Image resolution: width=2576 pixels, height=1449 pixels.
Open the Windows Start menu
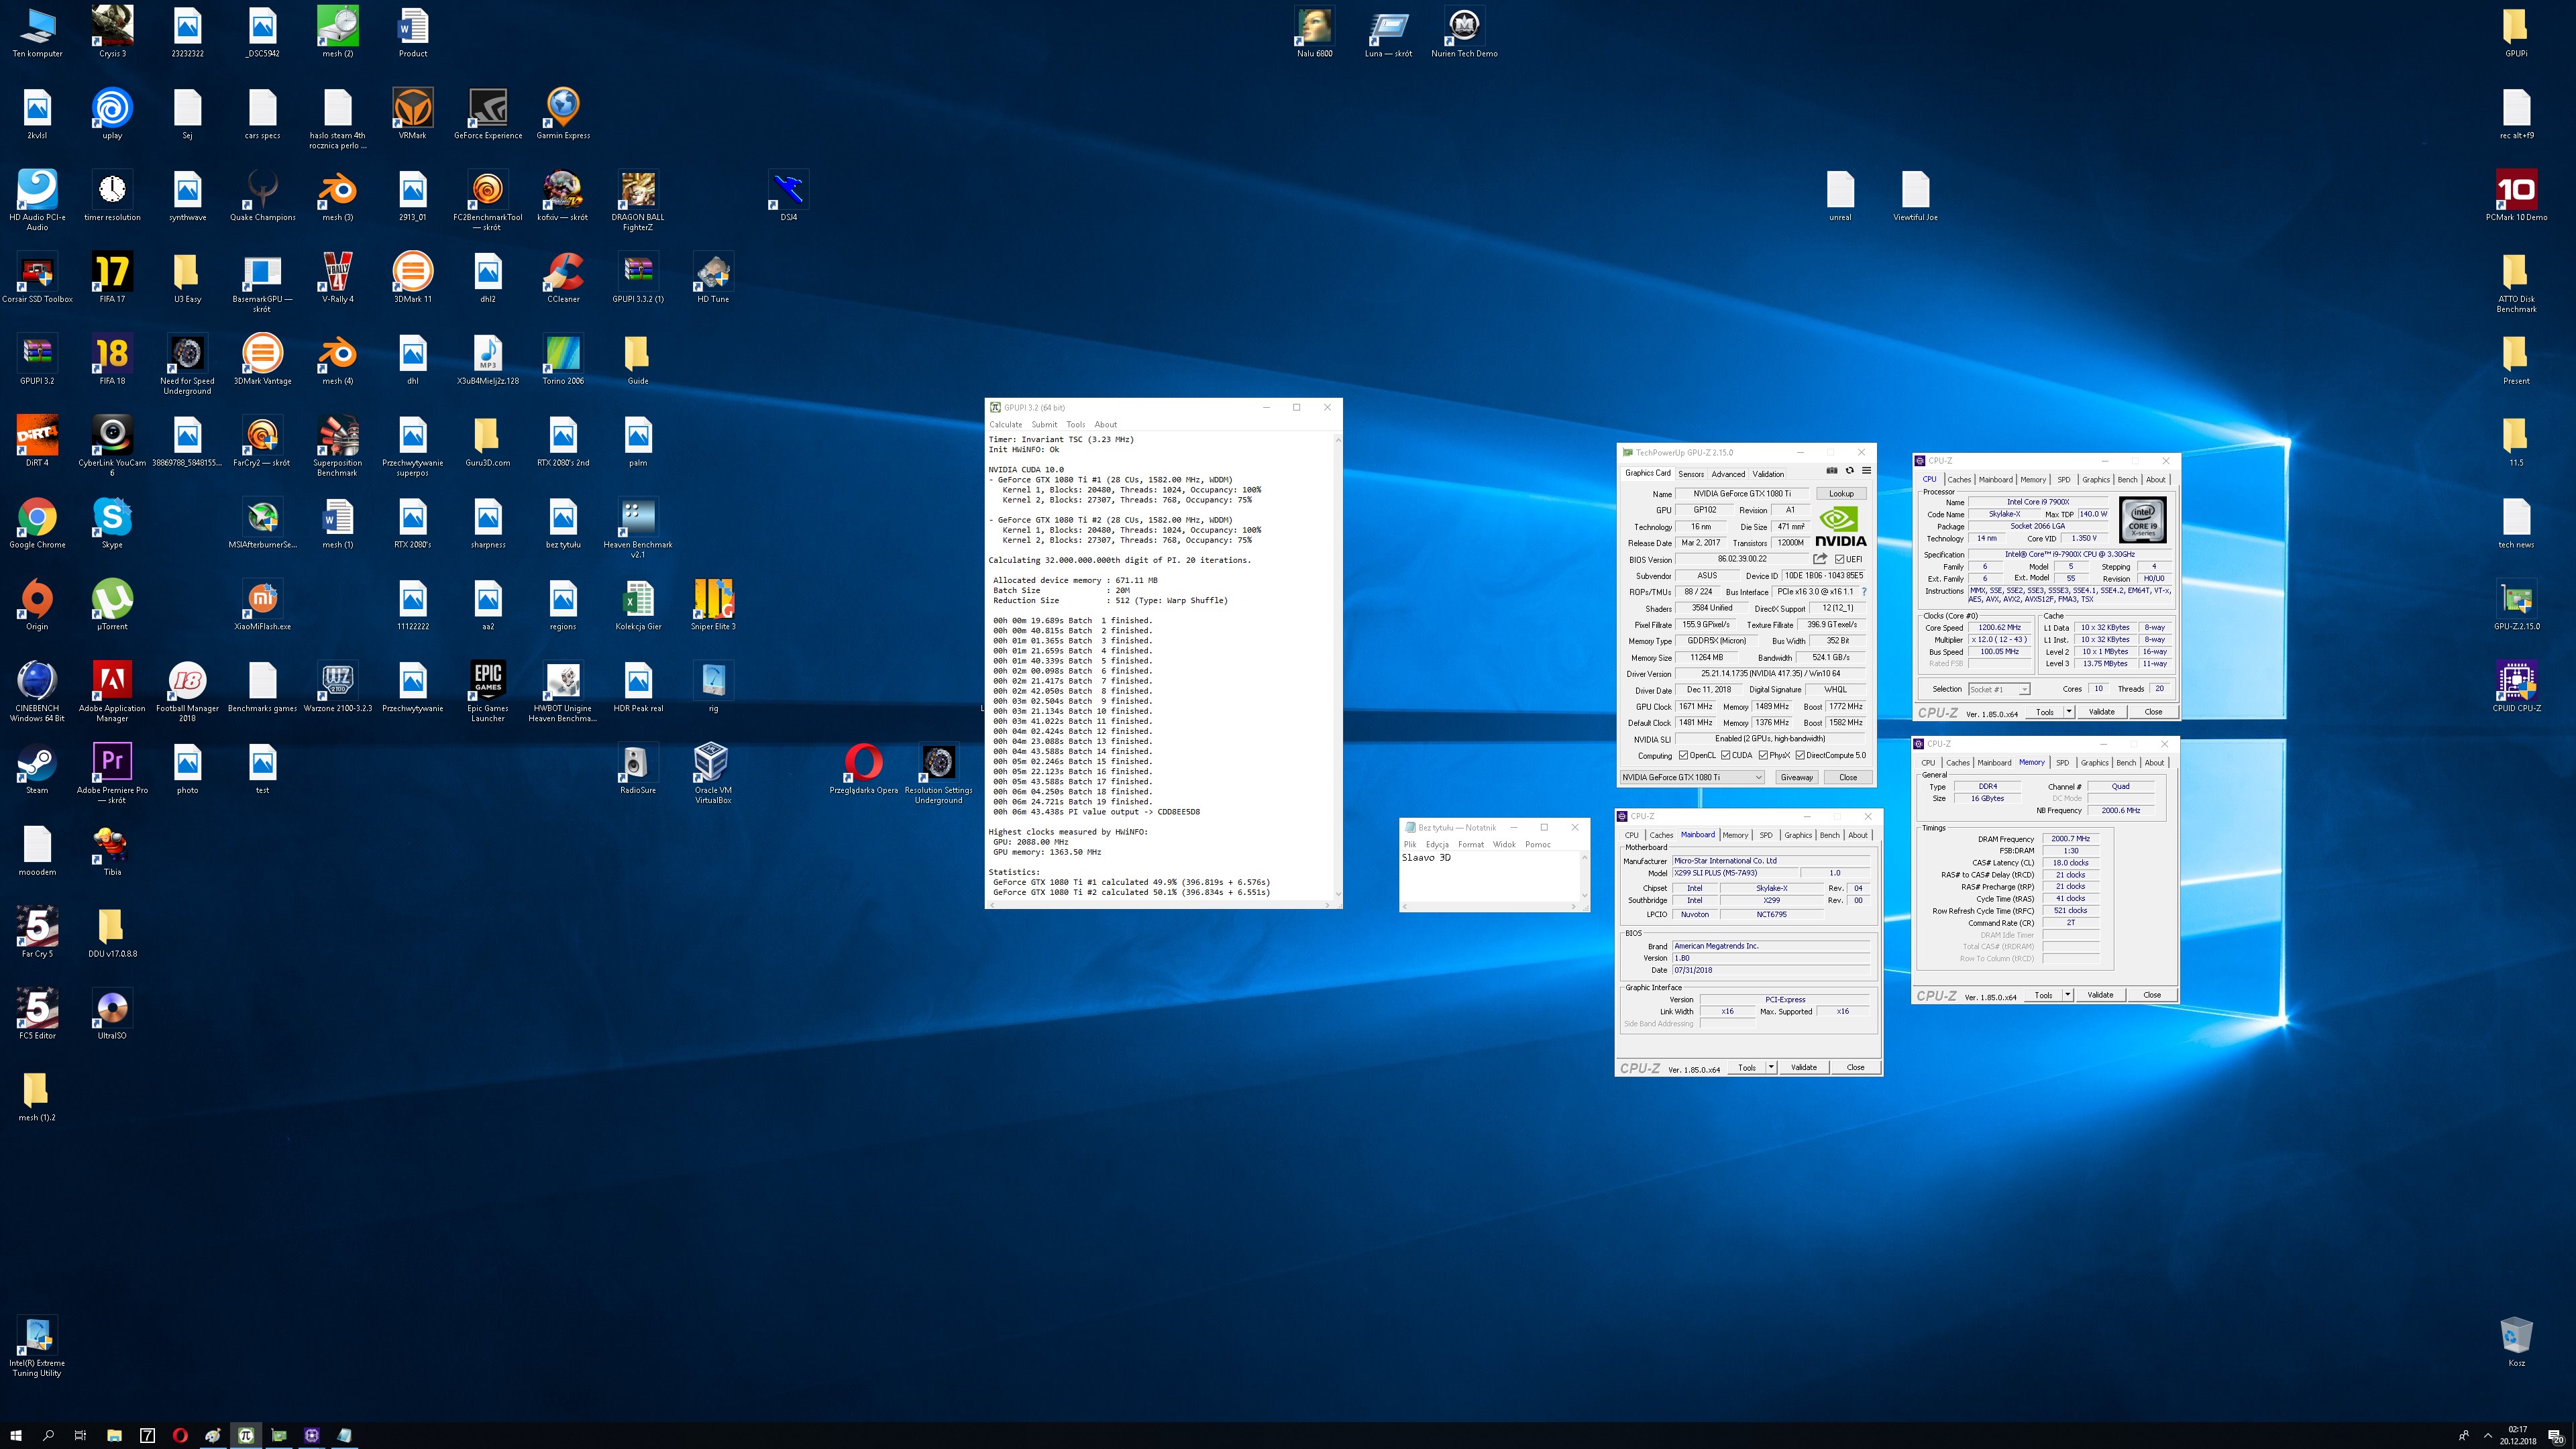(16, 1435)
